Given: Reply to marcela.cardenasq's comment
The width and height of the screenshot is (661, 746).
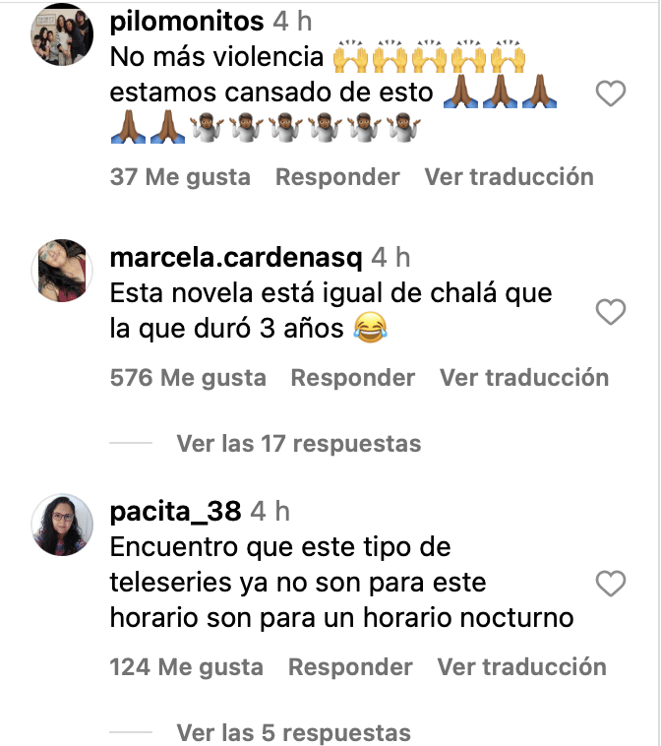Looking at the screenshot, I should (x=353, y=378).
